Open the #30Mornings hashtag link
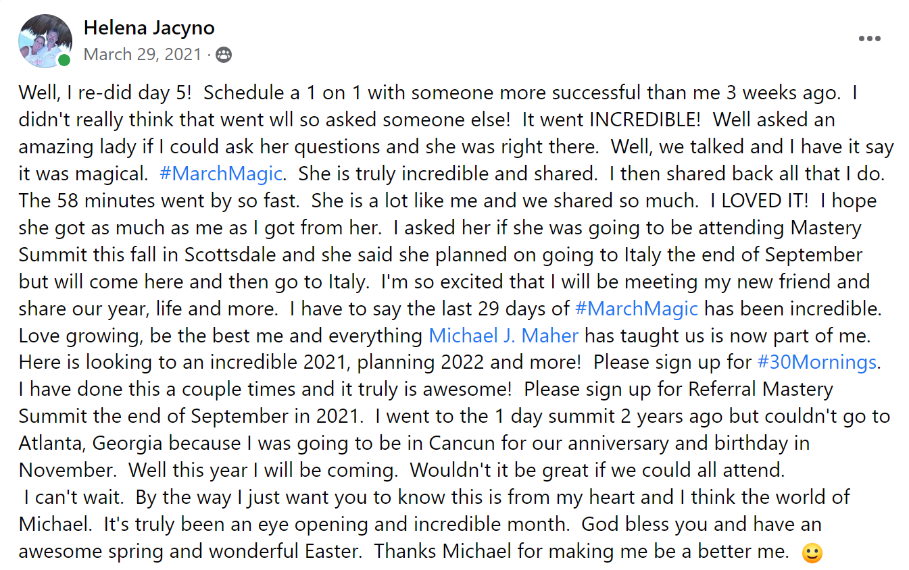This screenshot has height=570, width=909. click(x=816, y=363)
